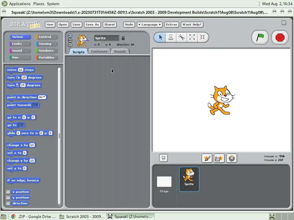
Task: Select the shrink sprite tool
Action: click(202, 37)
